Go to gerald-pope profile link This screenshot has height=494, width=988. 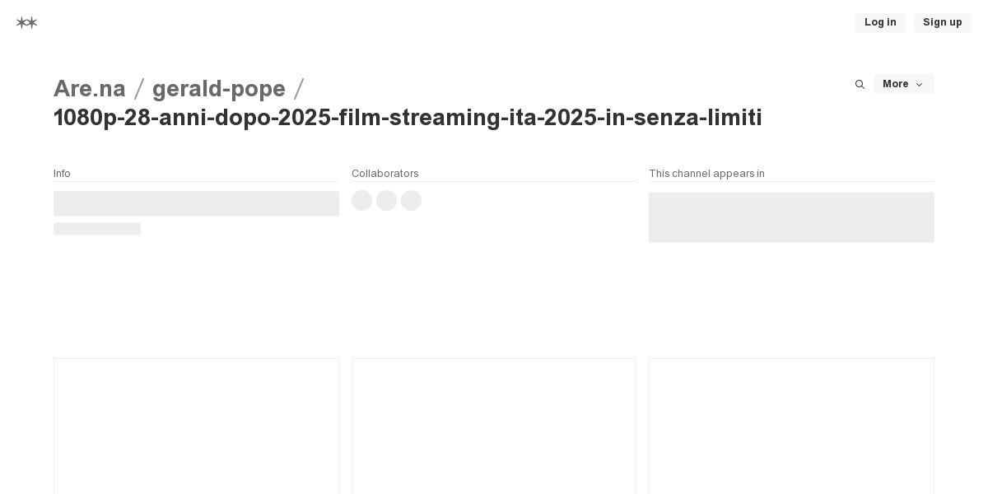218,89
